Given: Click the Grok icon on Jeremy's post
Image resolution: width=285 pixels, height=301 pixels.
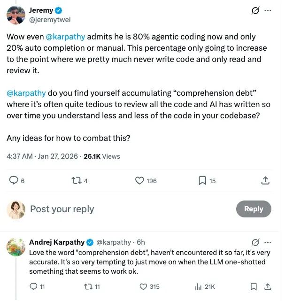Looking at the screenshot, I should click(255, 11).
